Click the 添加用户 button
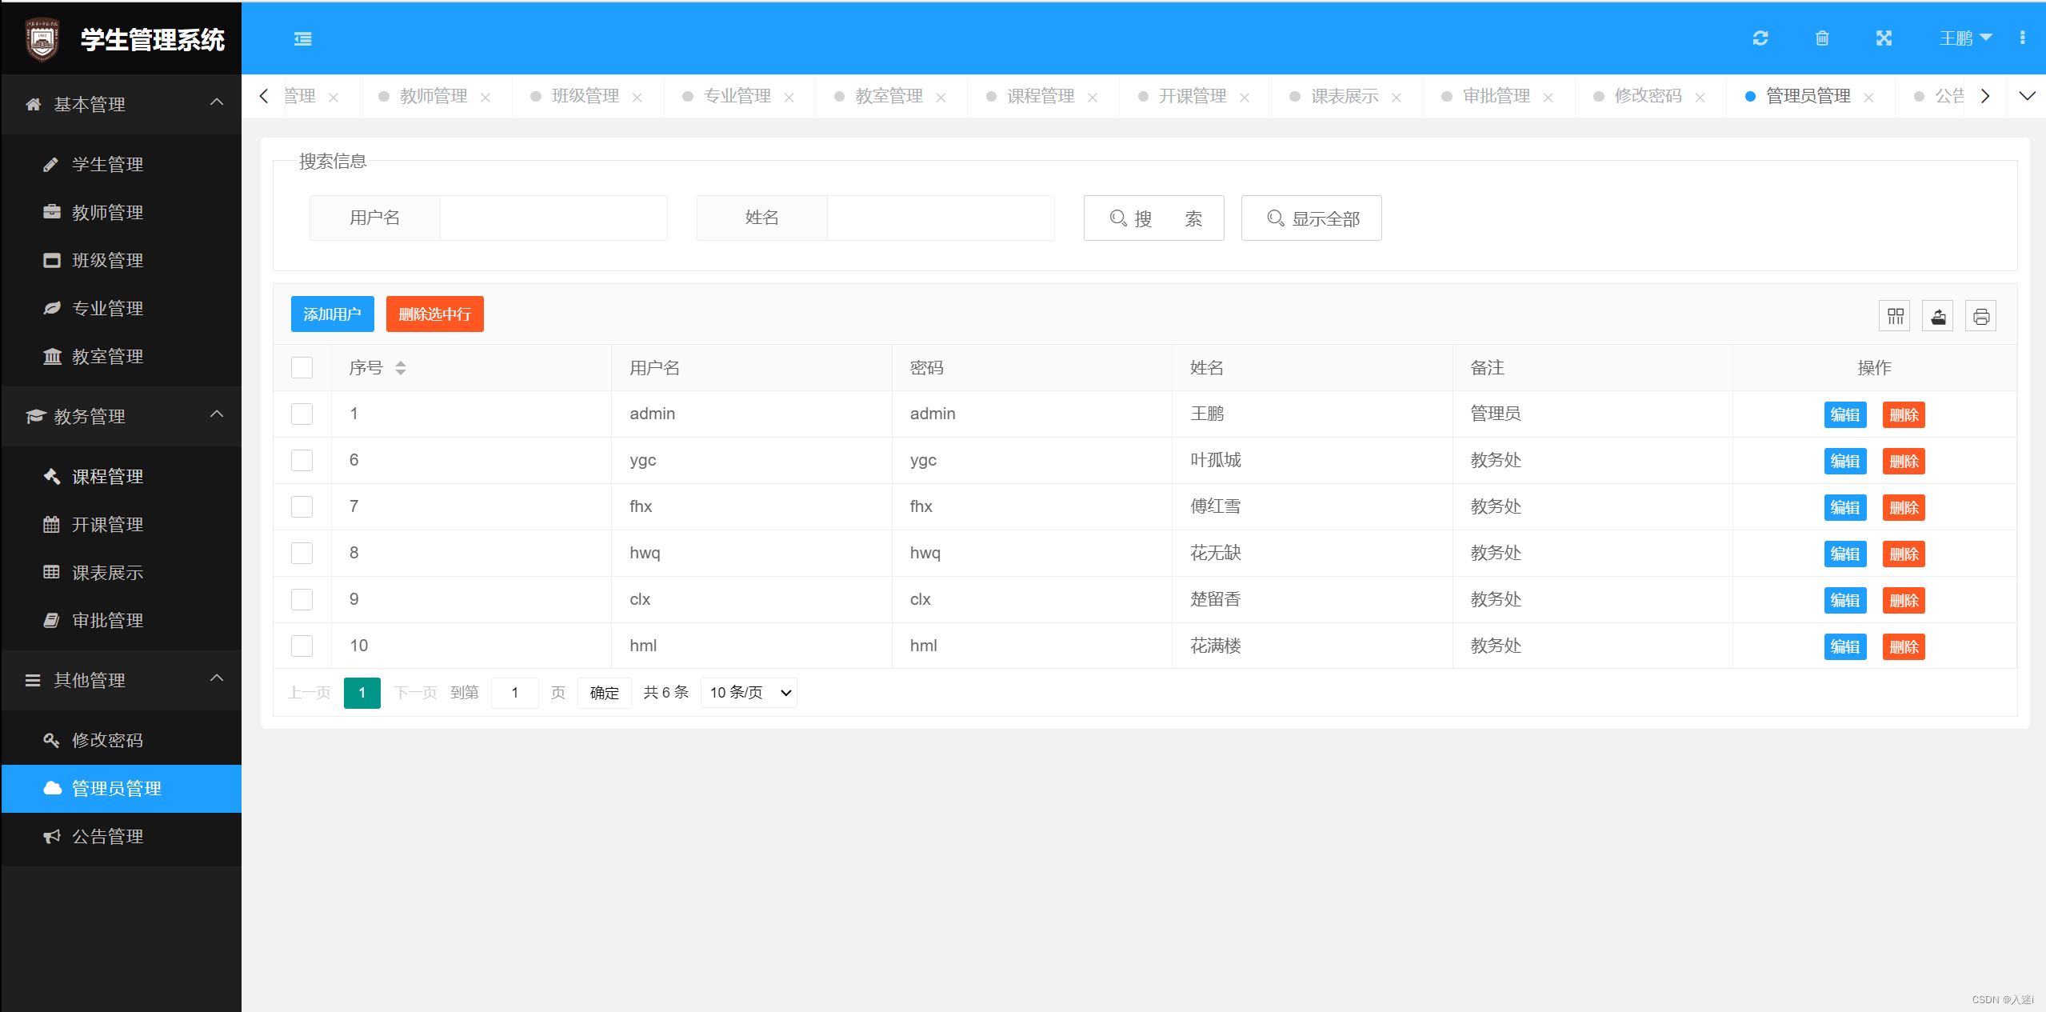 tap(332, 314)
